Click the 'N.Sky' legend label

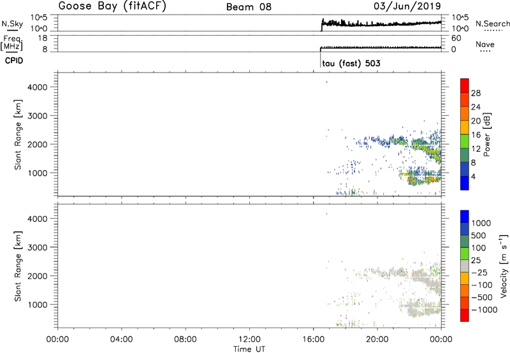point(12,24)
